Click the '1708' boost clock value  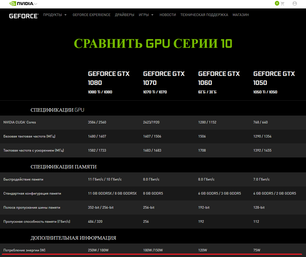tap(202, 150)
